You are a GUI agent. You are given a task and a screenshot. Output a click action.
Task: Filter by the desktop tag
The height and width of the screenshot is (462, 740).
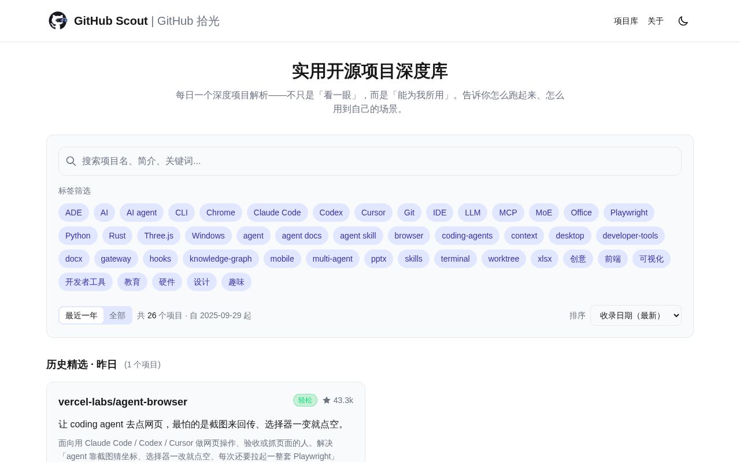tap(570, 236)
